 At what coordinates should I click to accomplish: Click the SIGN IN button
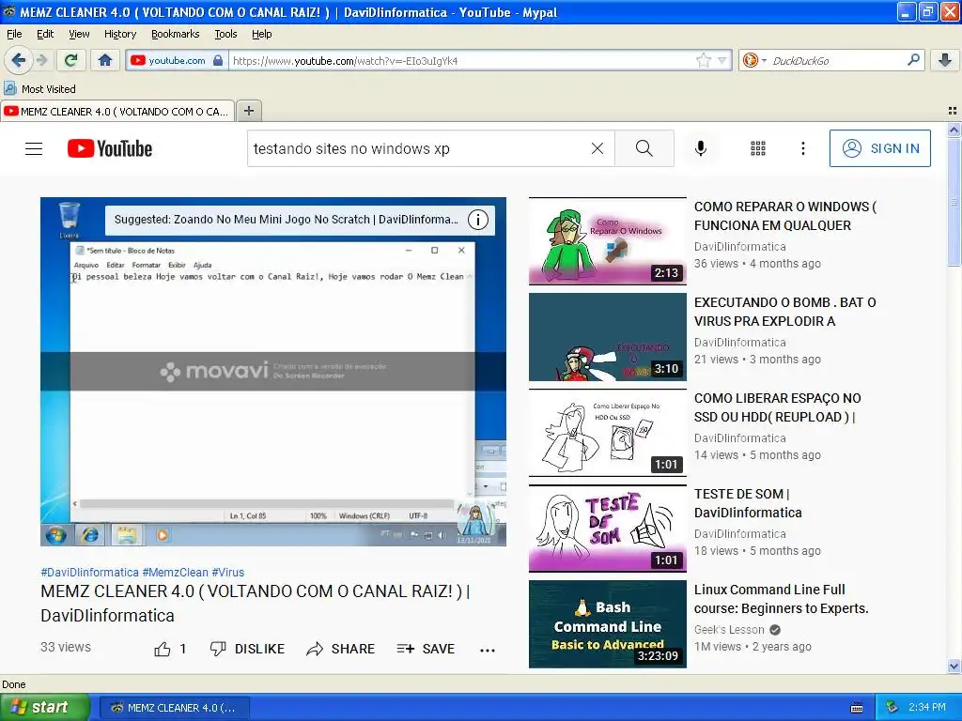[x=879, y=148]
